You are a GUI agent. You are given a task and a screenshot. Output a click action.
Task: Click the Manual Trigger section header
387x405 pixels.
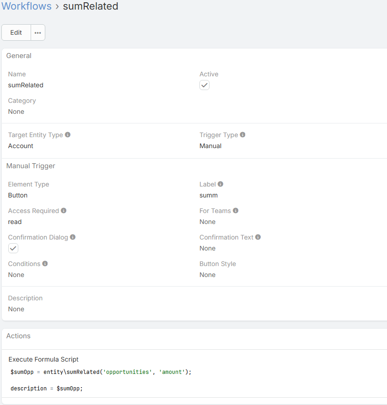[x=31, y=166]
